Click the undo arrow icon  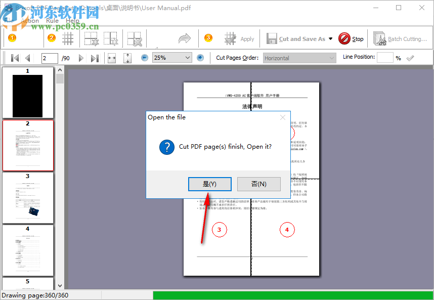pos(184,38)
